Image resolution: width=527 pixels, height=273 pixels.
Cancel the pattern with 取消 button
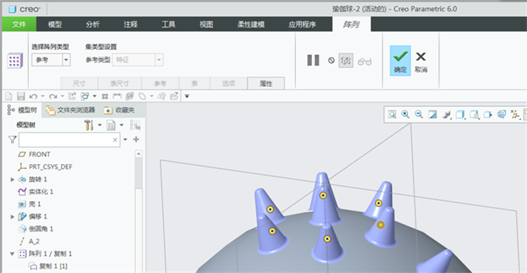coord(421,62)
